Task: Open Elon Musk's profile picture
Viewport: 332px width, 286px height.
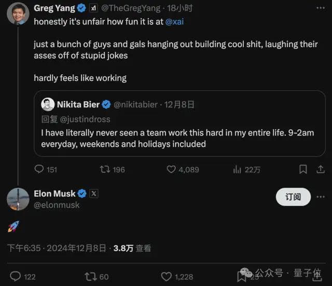Action: (18, 199)
